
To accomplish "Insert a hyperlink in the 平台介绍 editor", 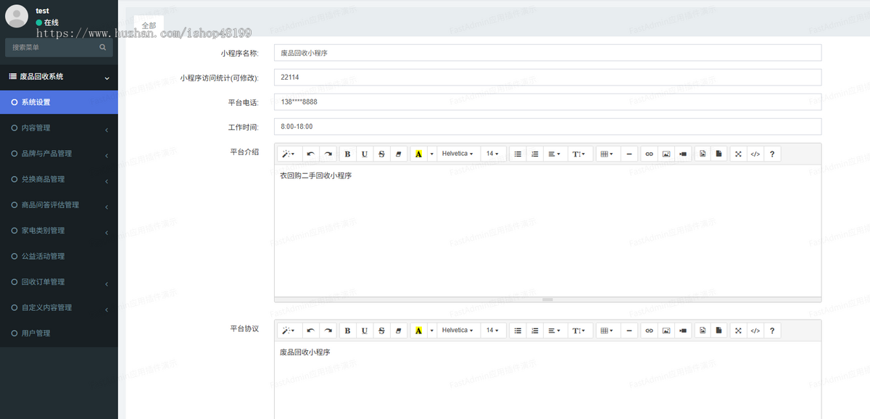I will (x=649, y=153).
